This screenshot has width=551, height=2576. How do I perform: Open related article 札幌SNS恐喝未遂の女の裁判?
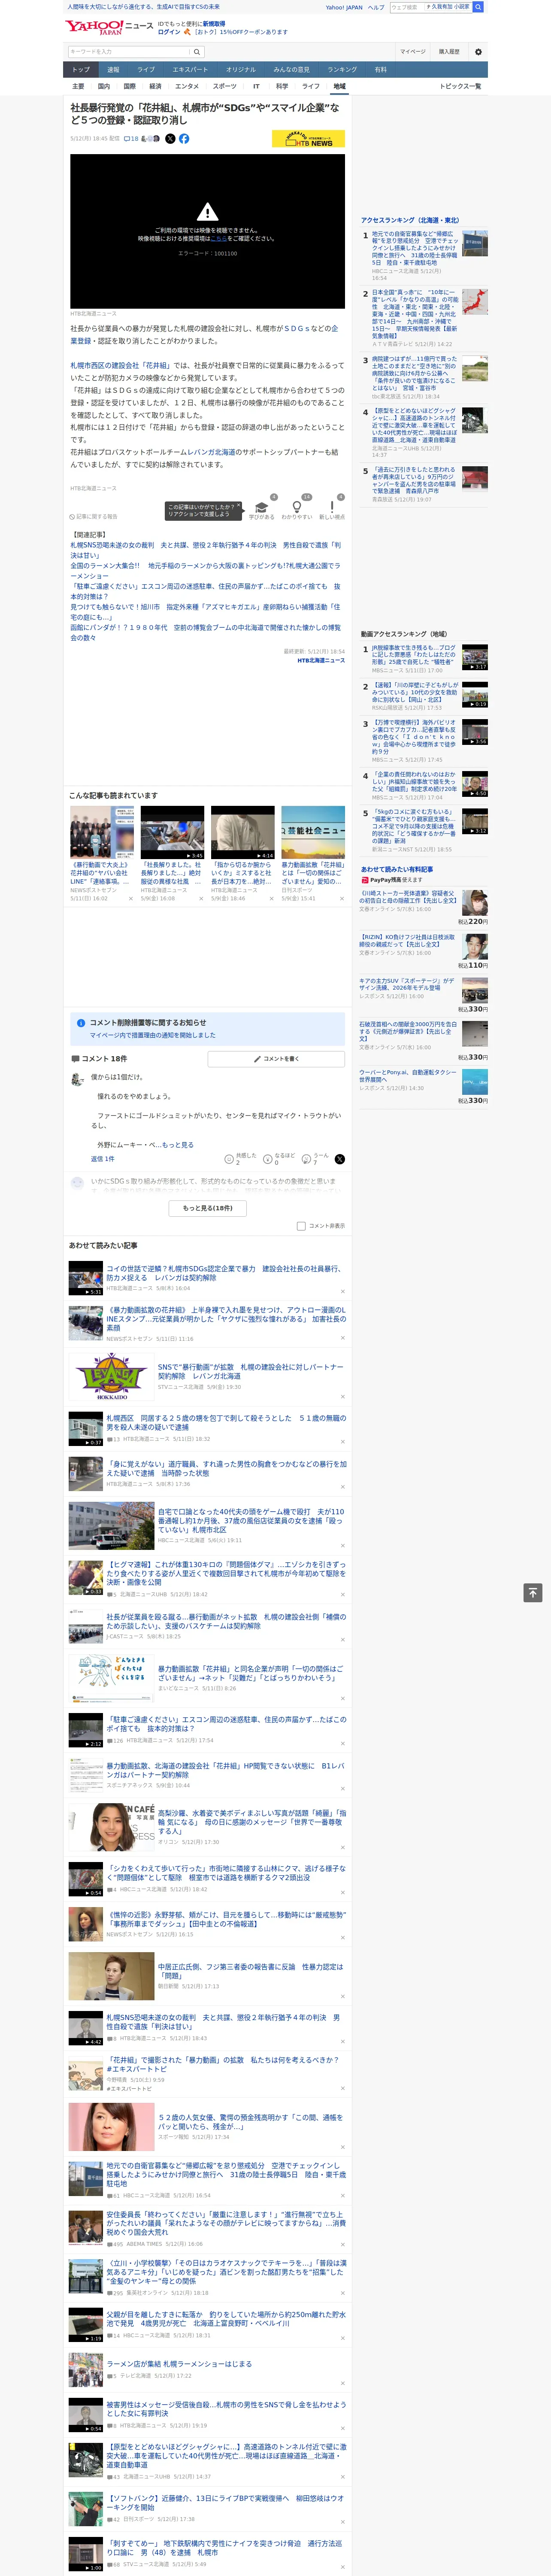pyautogui.click(x=205, y=550)
